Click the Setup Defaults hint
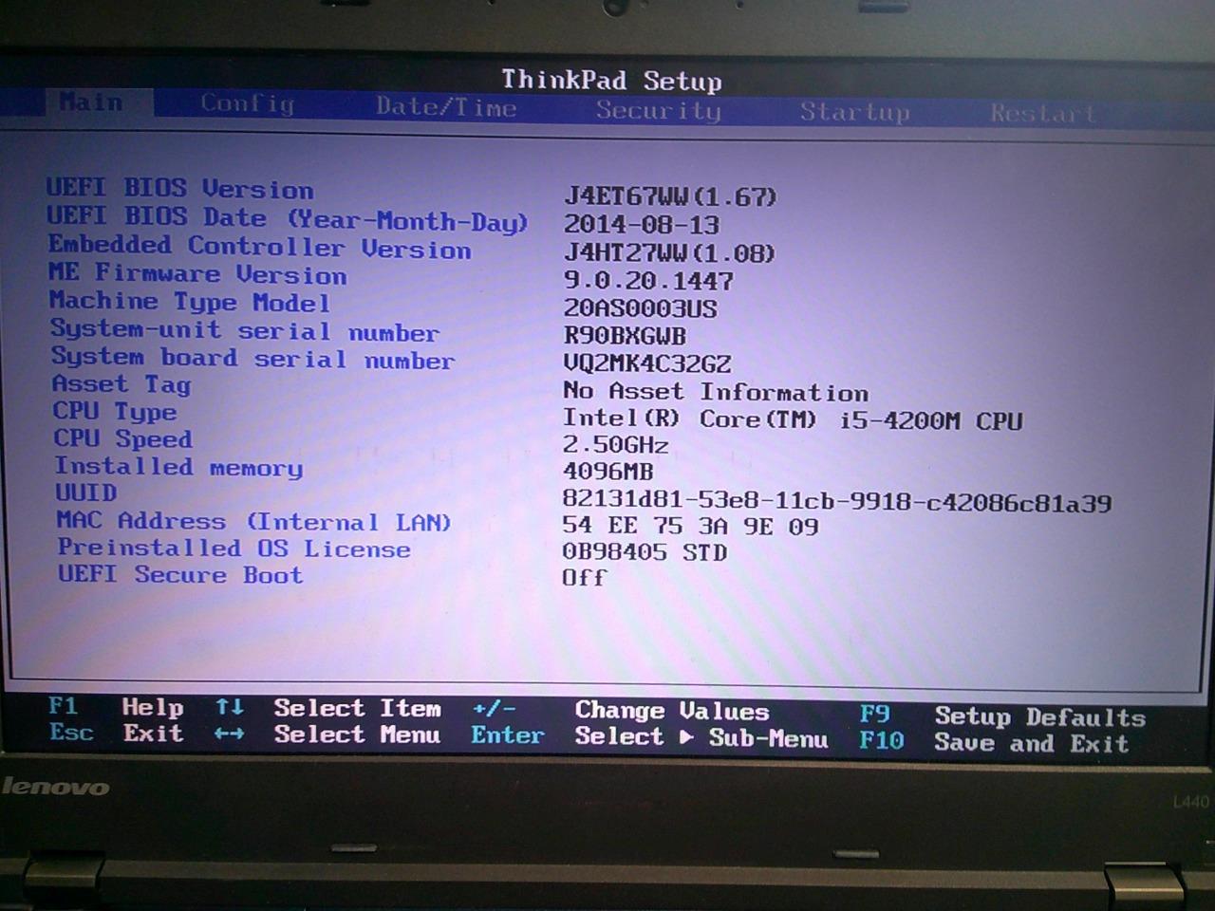This screenshot has width=1215, height=911. pos(1039,716)
